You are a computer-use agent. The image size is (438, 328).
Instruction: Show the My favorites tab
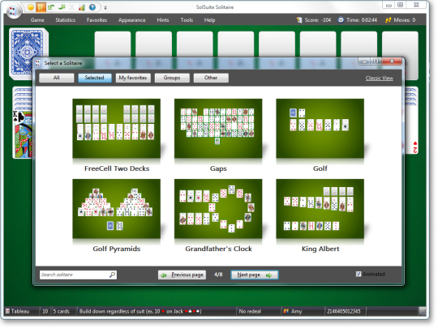pos(133,78)
